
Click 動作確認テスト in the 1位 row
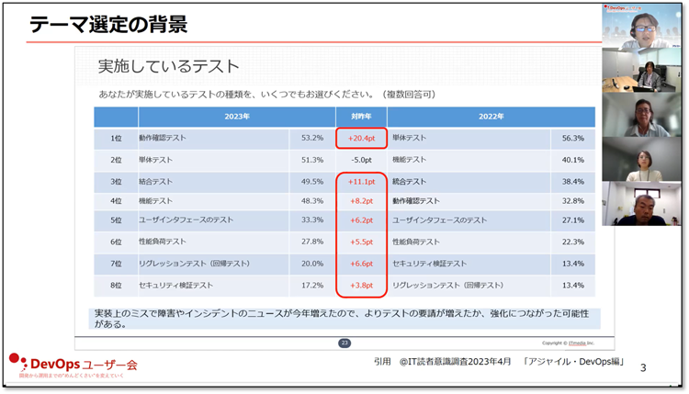162,138
